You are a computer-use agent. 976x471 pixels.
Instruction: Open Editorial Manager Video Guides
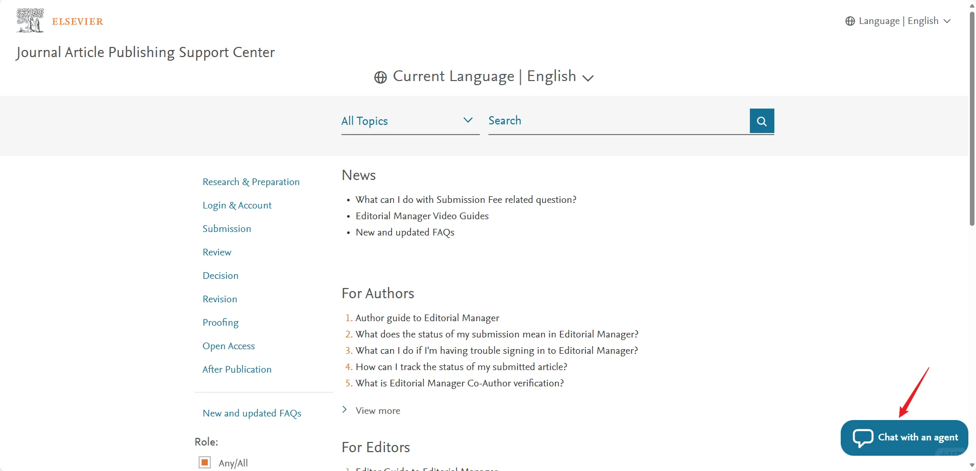pyautogui.click(x=422, y=216)
